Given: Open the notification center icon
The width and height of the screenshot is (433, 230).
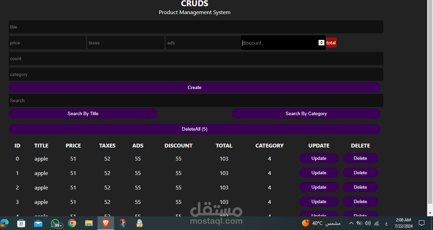Looking at the screenshot, I should tap(421, 223).
